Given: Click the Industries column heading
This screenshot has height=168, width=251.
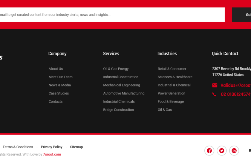Looking at the screenshot, I should click(167, 54).
